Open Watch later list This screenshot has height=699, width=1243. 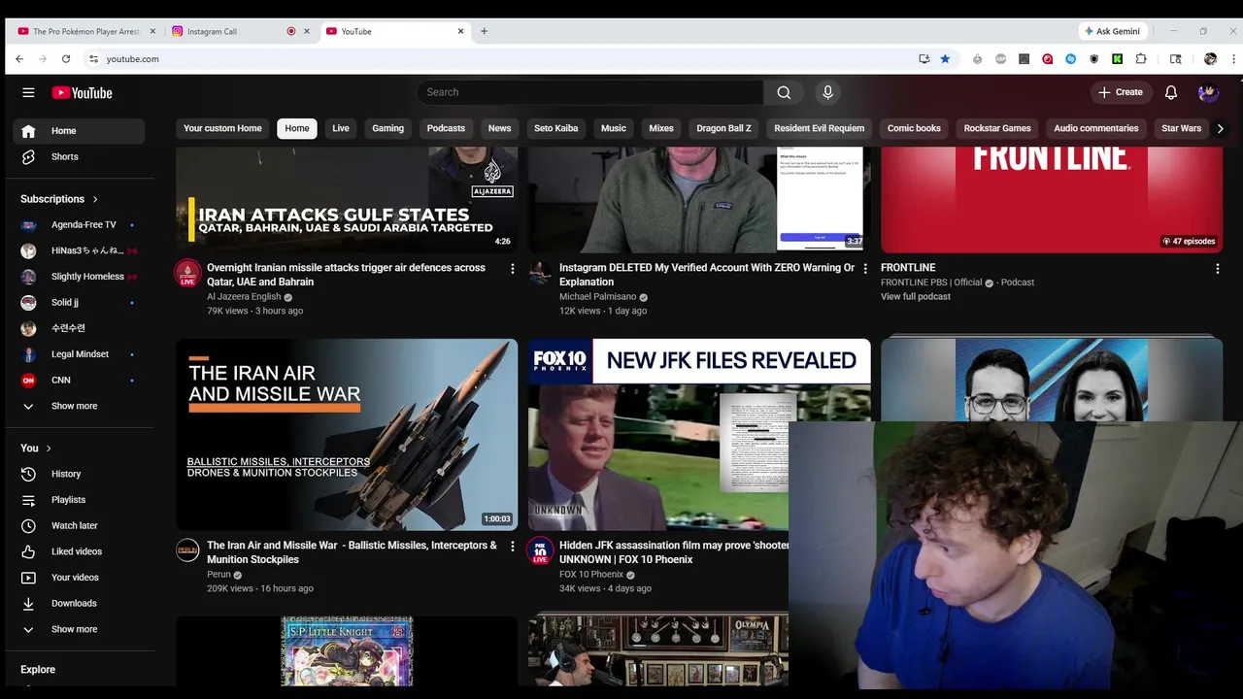76,525
